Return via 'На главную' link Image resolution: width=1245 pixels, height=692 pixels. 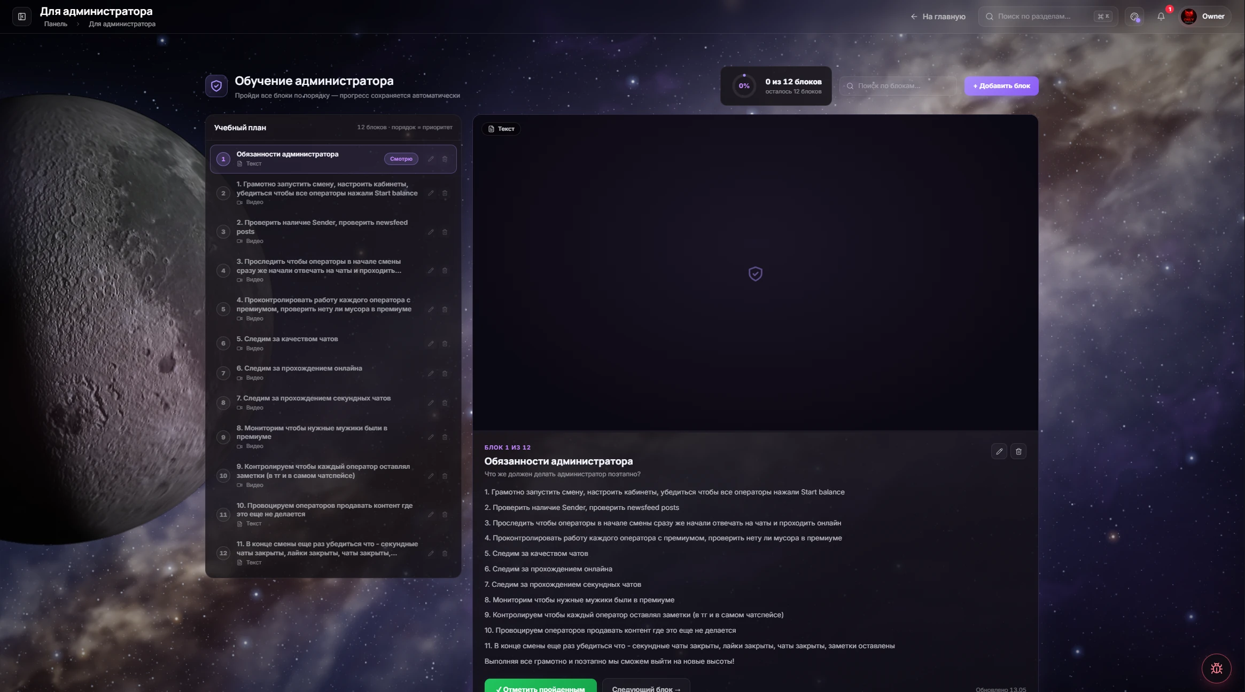click(x=938, y=17)
